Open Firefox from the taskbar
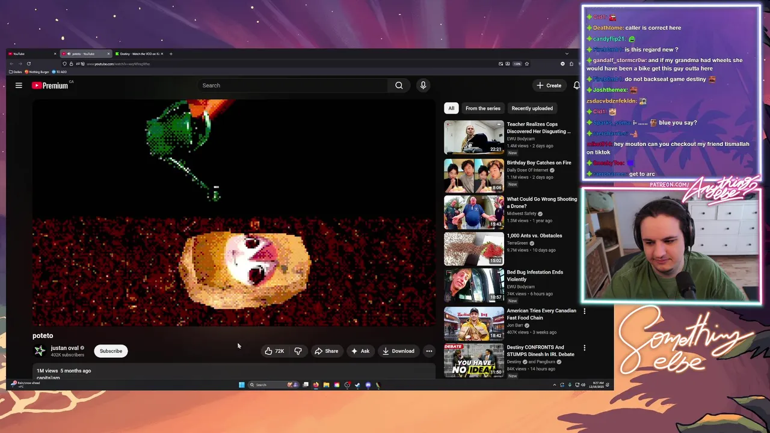Image resolution: width=770 pixels, height=433 pixels. point(316,385)
